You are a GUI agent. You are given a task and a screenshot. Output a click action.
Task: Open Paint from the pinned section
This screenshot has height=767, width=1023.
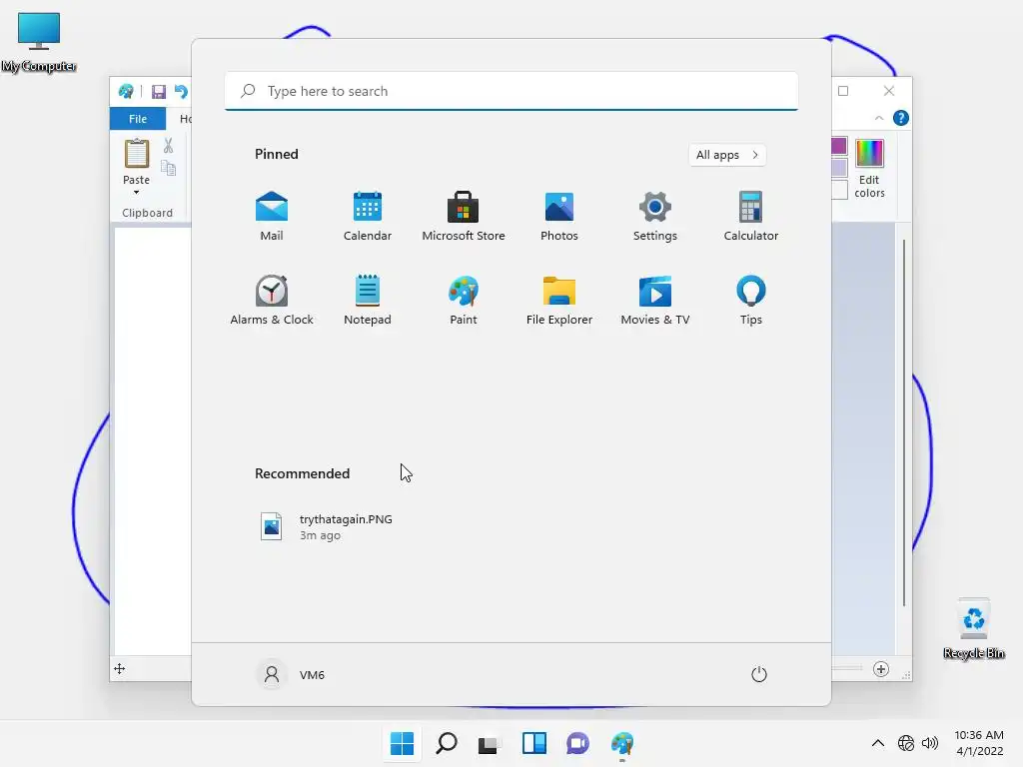[x=464, y=300]
